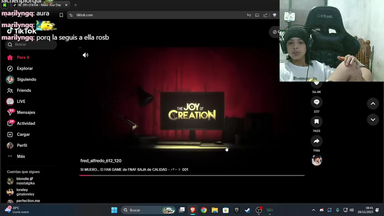Share the video with 1186 shares
Image resolution: width=384 pixels, height=216 pixels.
316,141
